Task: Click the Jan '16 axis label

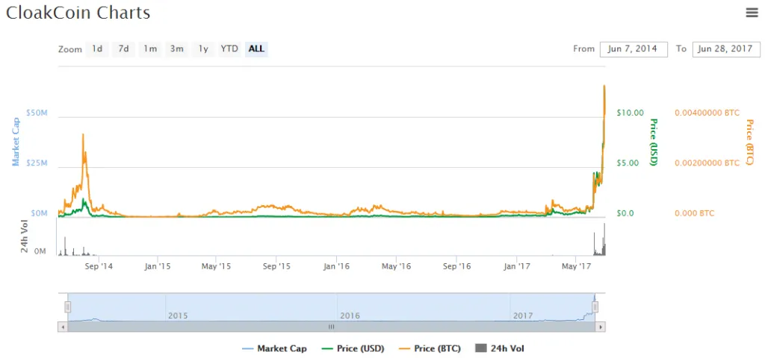Action: click(x=337, y=266)
